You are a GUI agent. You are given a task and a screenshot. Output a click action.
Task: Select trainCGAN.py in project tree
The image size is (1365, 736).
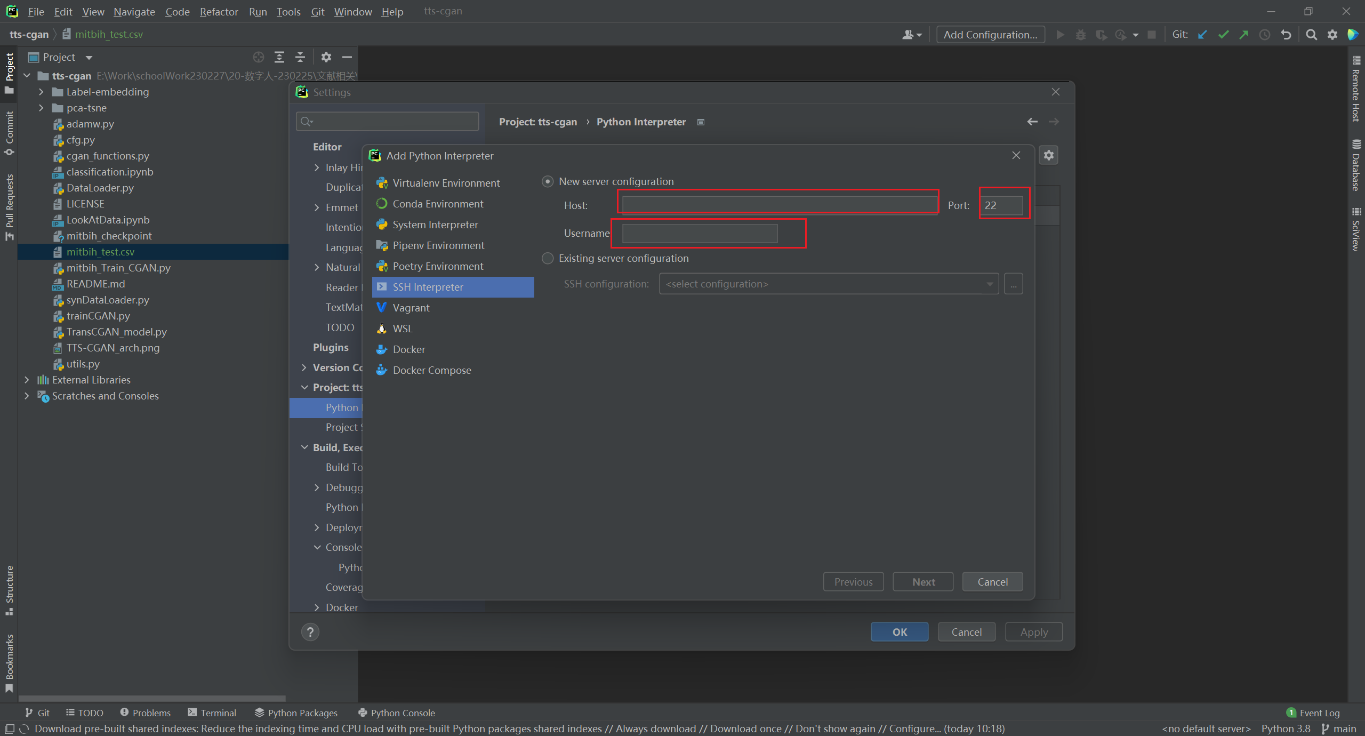click(98, 316)
